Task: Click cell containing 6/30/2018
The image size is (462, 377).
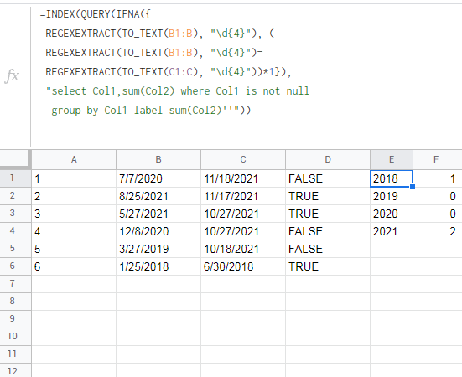Action: 243,266
